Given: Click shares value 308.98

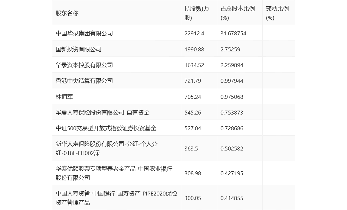Looking at the screenshot, I should click(x=193, y=173).
